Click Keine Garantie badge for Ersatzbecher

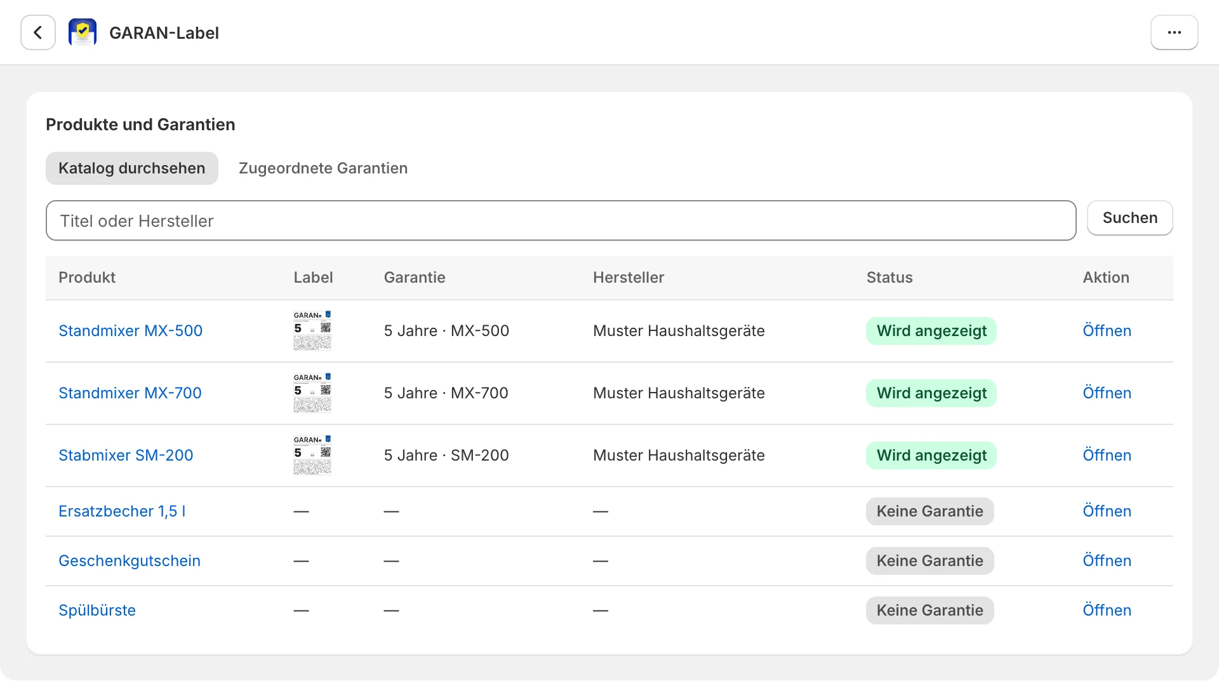[929, 511]
